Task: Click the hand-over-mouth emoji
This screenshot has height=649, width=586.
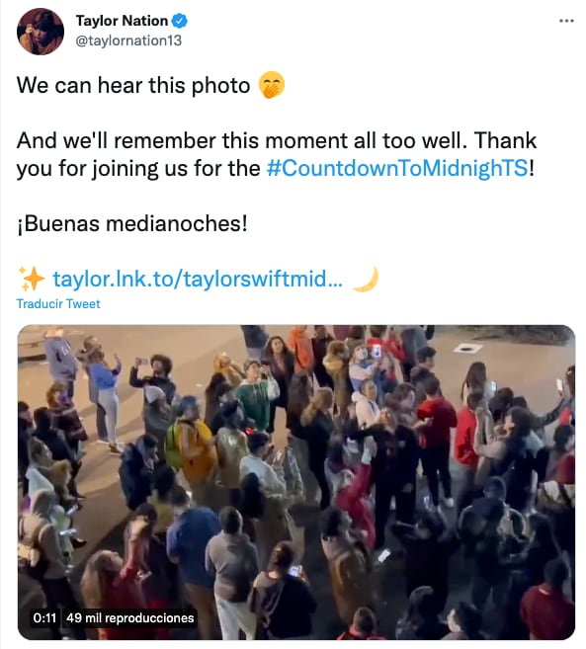Action: [x=271, y=85]
